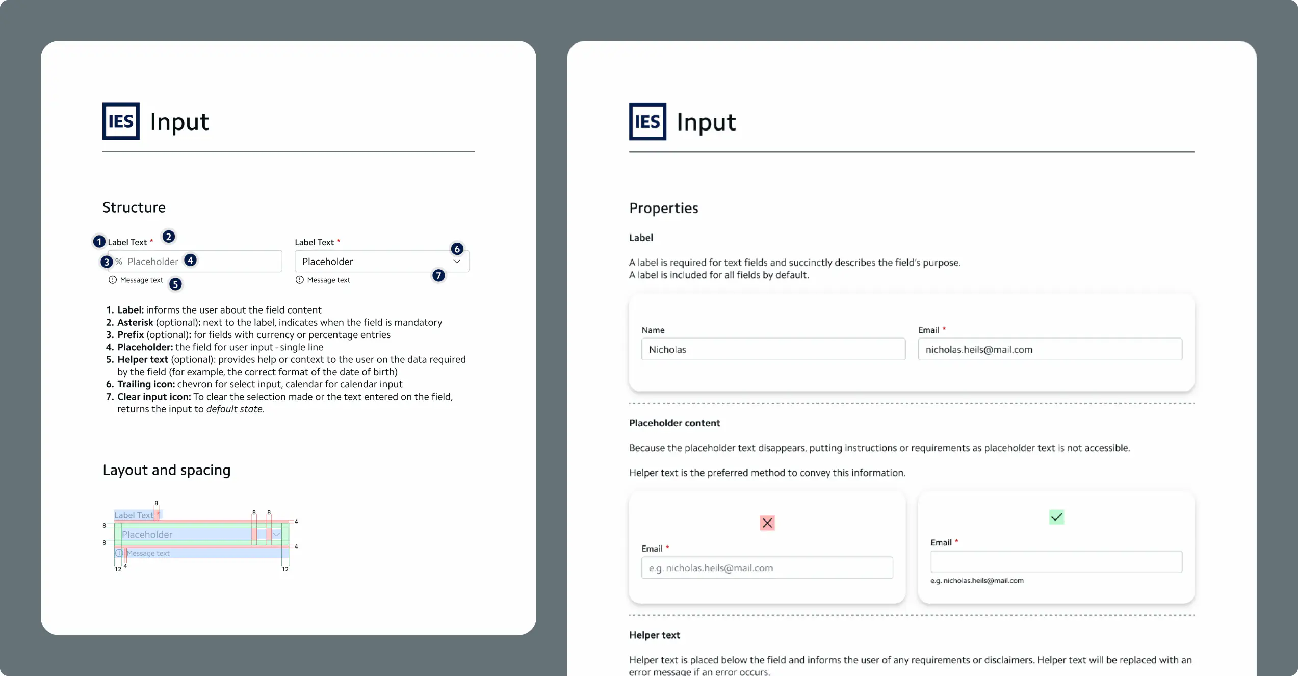
Task: Click the small chevron in spacing diagram
Action: [276, 534]
